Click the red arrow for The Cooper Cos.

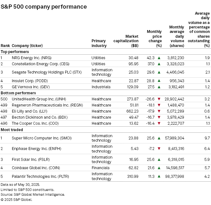click(159, 123)
